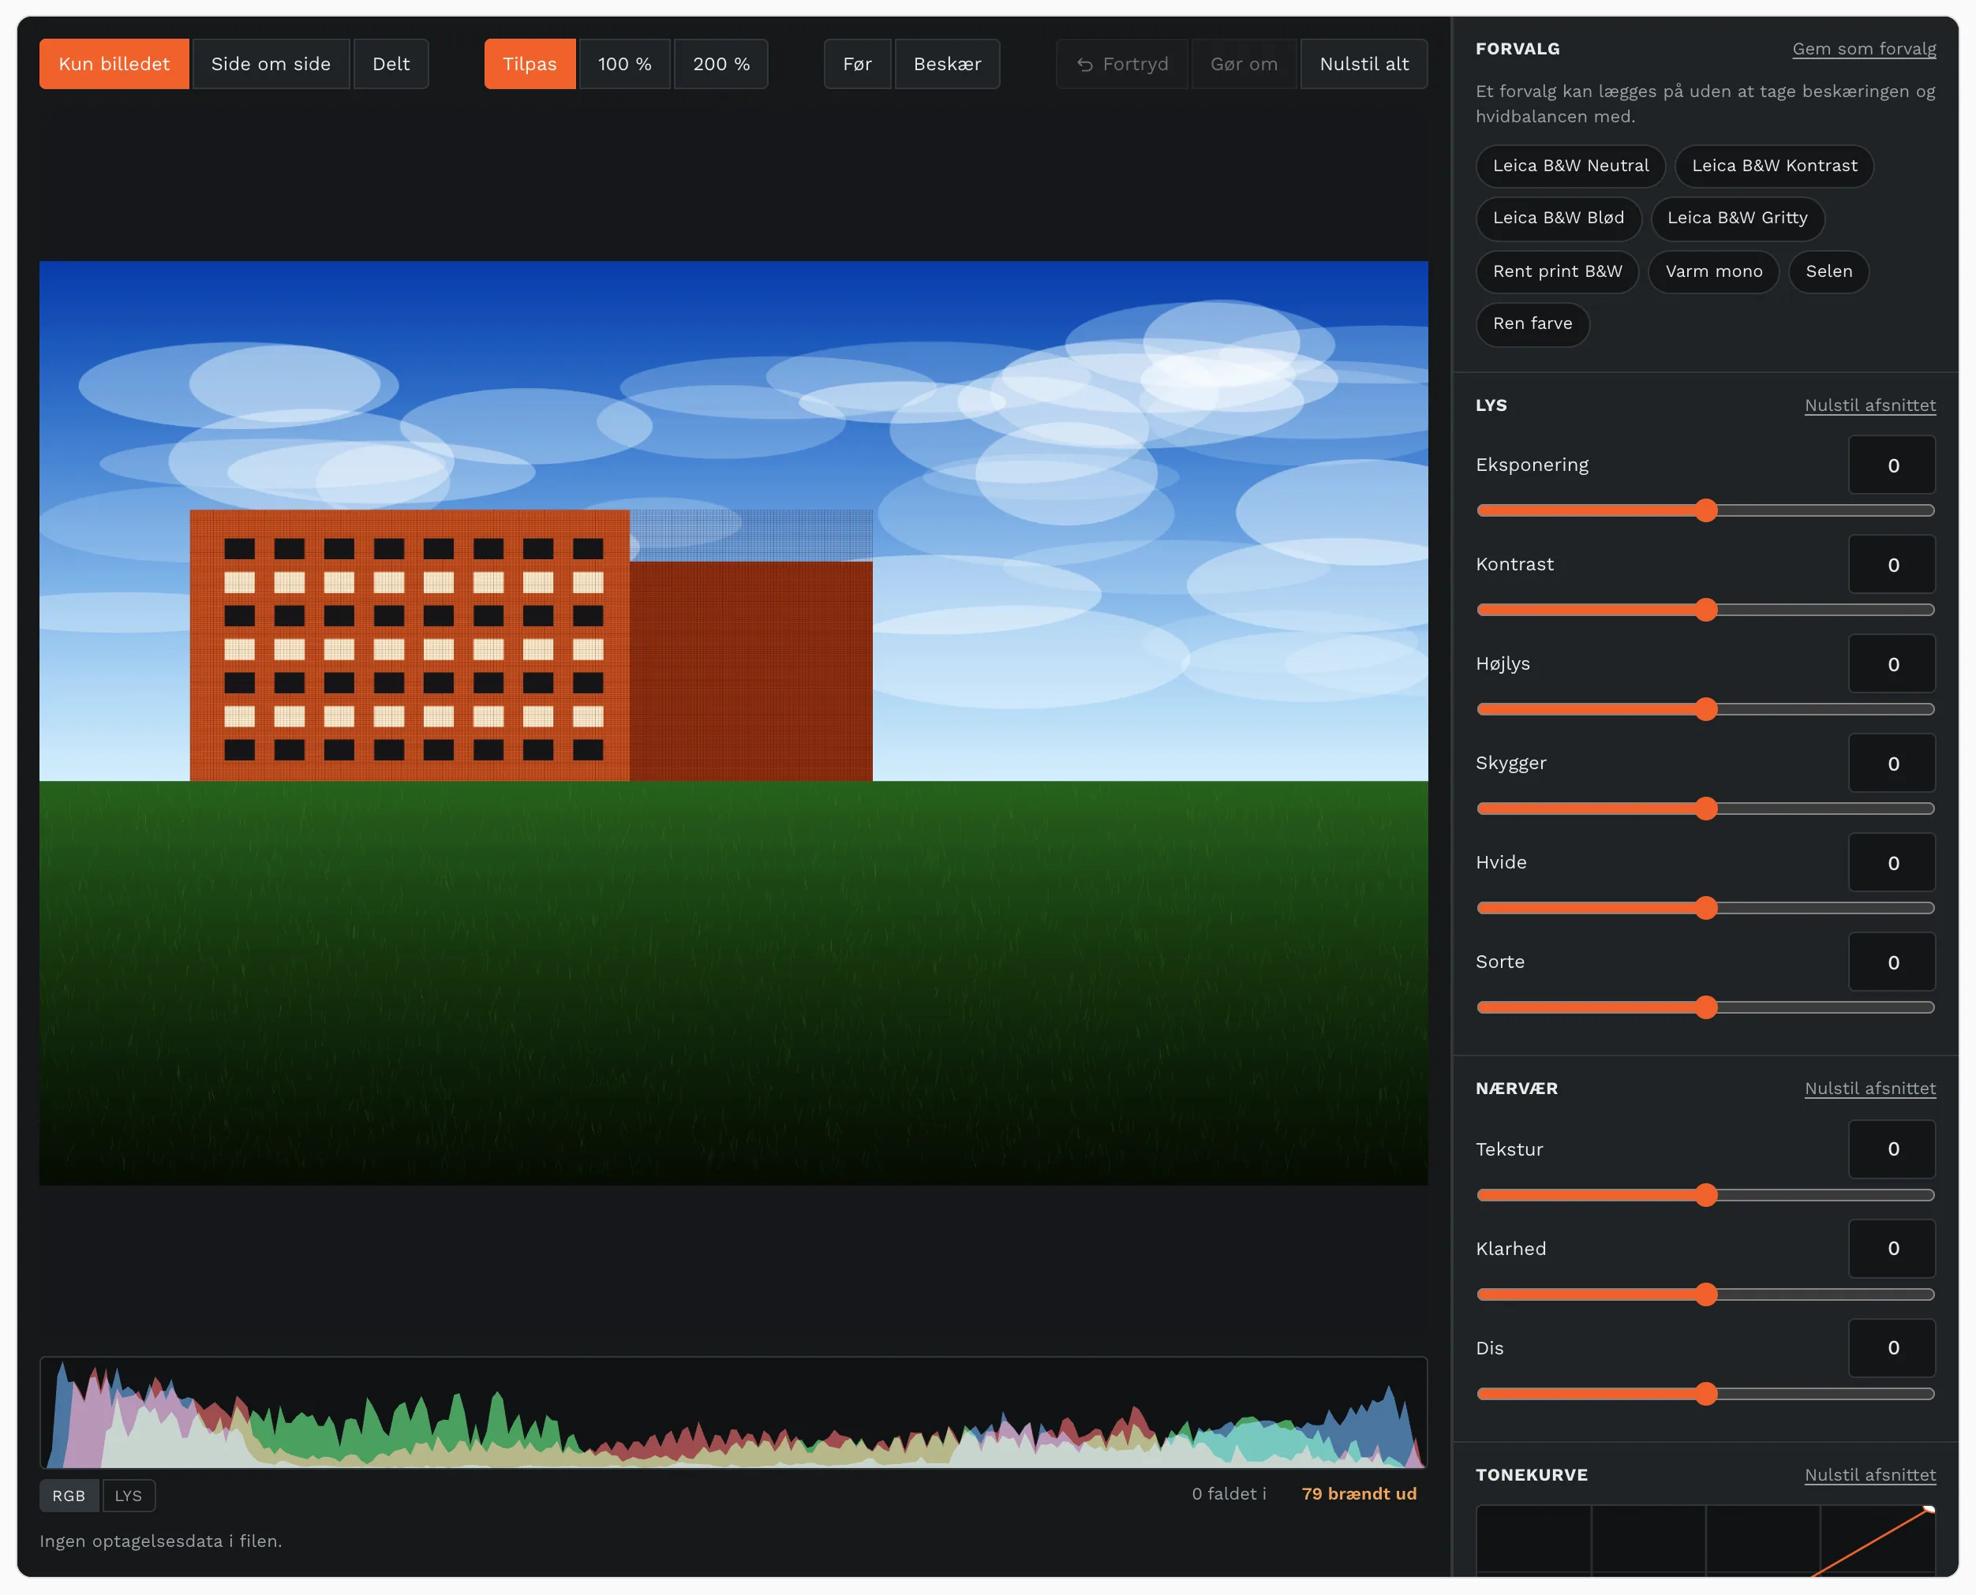Click the Før button
1976x1595 pixels.
[856, 63]
